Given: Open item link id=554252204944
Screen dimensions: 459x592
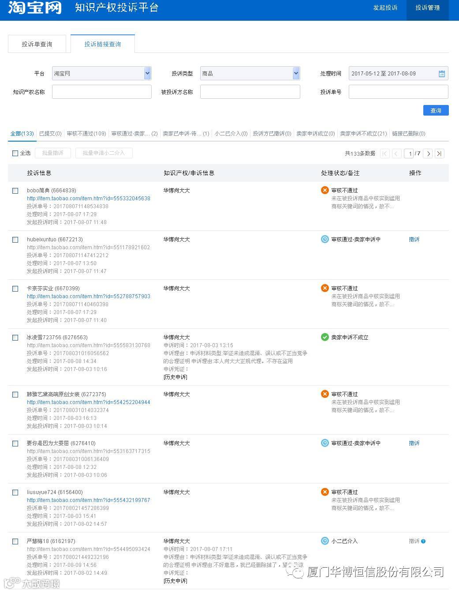Looking at the screenshot, I should click(x=88, y=402).
